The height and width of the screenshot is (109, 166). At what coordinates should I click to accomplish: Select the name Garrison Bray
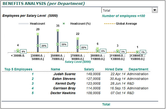click(64, 88)
